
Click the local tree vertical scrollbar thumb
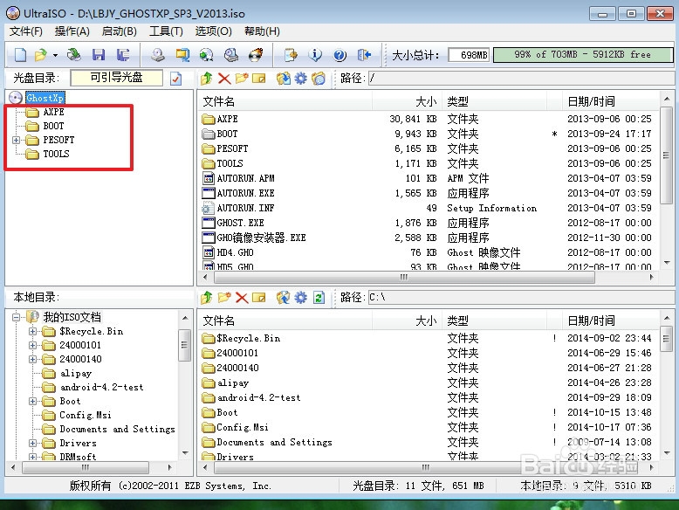tap(185, 345)
